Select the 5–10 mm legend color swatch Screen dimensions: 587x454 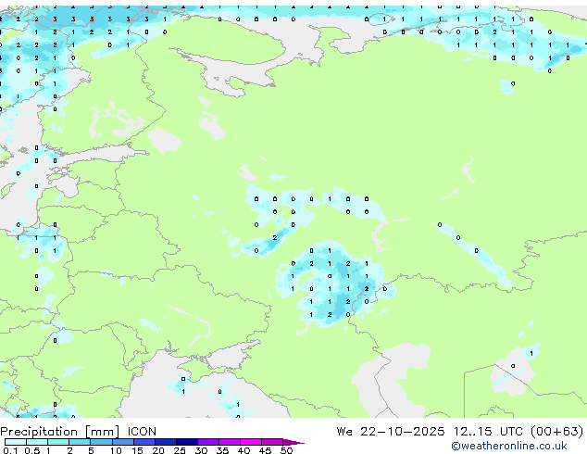(x=101, y=442)
